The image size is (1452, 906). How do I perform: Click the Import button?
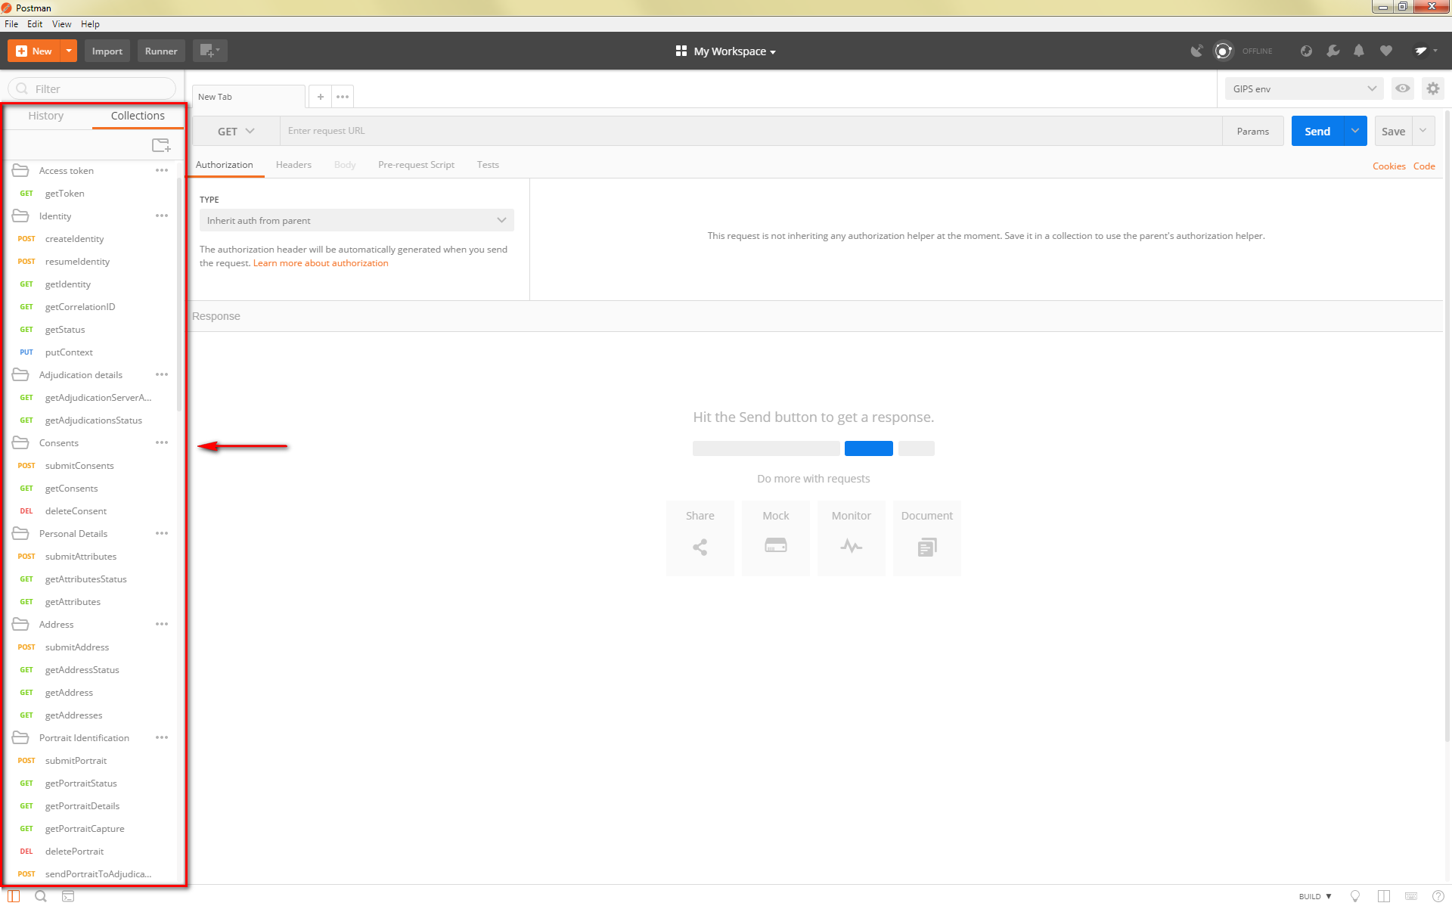click(x=107, y=51)
